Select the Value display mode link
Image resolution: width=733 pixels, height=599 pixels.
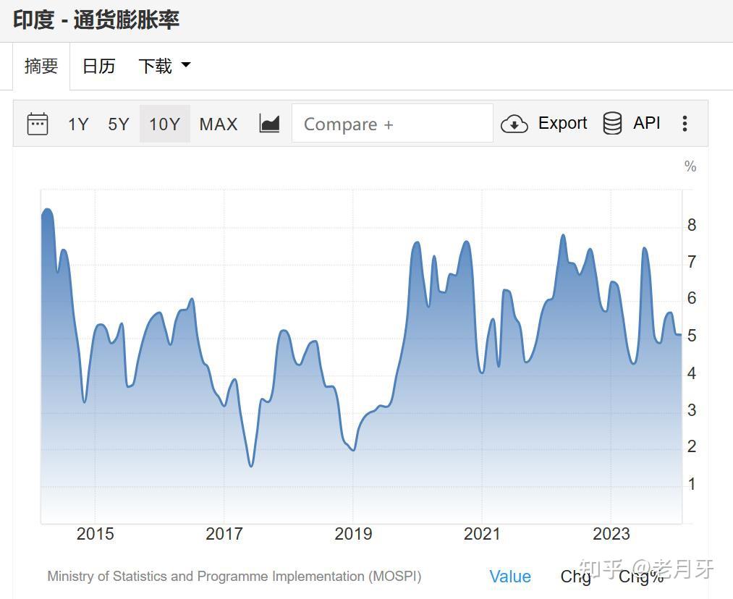[x=510, y=577]
